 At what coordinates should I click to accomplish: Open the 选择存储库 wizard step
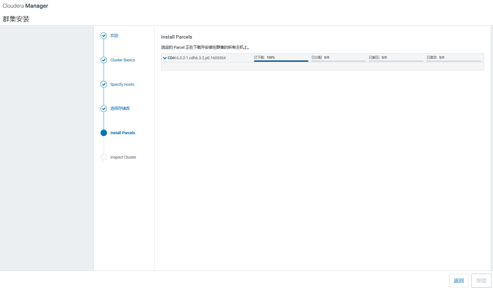pyautogui.click(x=120, y=109)
